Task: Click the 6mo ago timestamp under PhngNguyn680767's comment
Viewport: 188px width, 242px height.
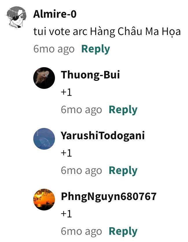Action: click(x=82, y=232)
